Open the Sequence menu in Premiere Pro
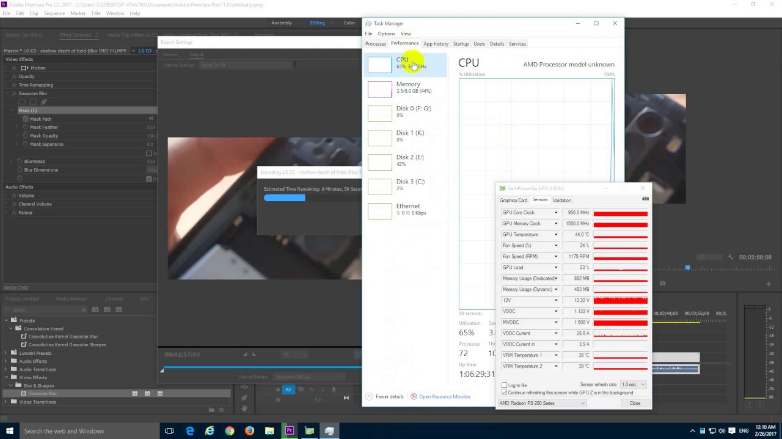 pos(54,13)
